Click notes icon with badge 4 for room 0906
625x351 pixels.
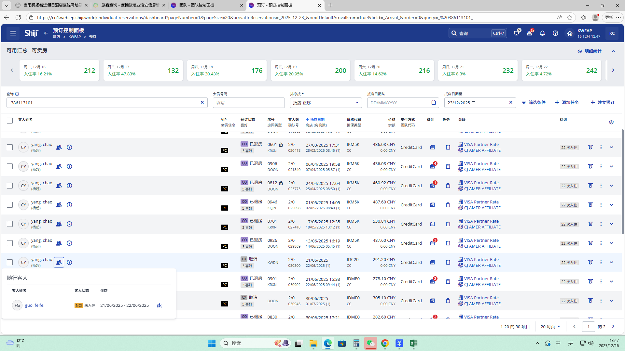tap(432, 166)
